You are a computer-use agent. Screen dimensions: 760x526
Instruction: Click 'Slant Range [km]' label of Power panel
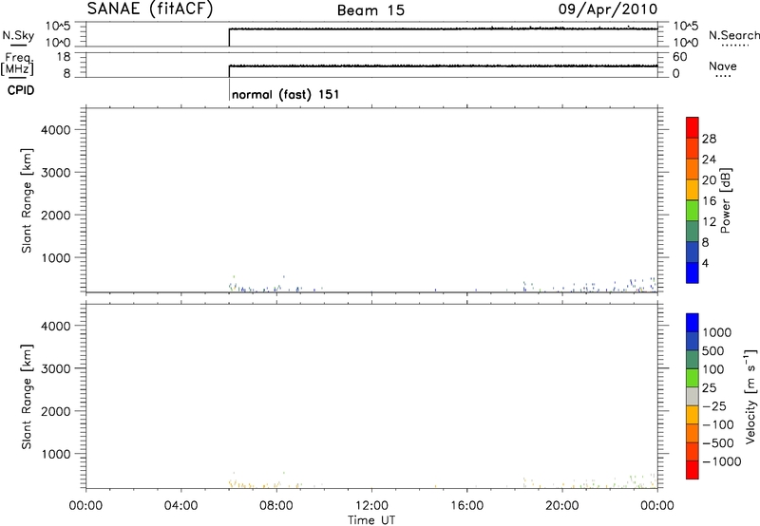(x=27, y=200)
